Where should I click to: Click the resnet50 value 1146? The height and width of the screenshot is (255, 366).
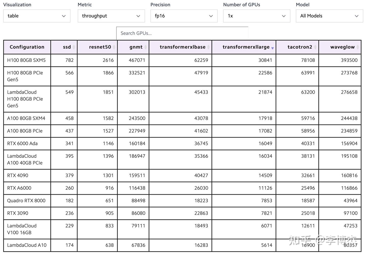tap(108, 144)
